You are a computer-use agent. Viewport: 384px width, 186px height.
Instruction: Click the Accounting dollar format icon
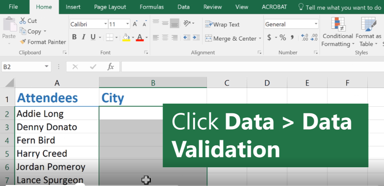point(269,38)
